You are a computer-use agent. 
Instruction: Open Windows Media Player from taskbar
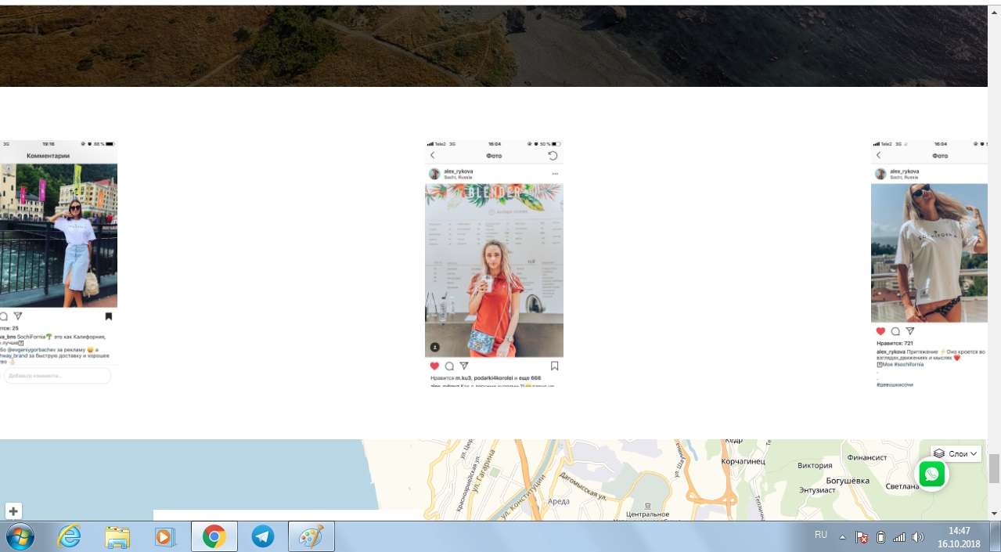[x=165, y=537]
